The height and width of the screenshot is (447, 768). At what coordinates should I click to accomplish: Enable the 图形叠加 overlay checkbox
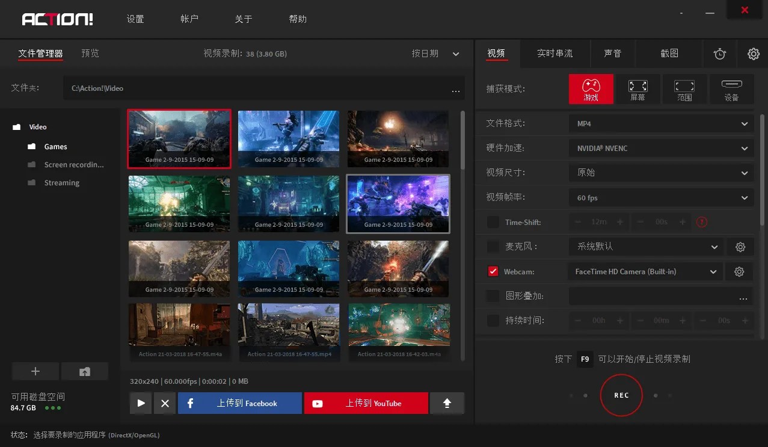[x=493, y=296]
